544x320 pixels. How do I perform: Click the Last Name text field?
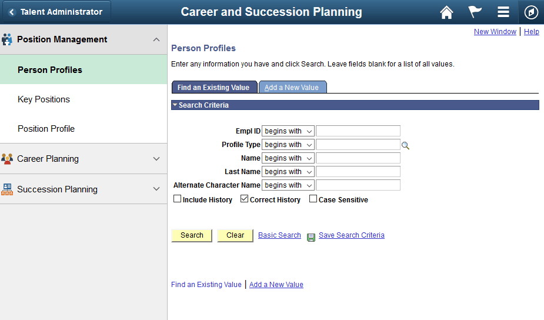pyautogui.click(x=358, y=172)
